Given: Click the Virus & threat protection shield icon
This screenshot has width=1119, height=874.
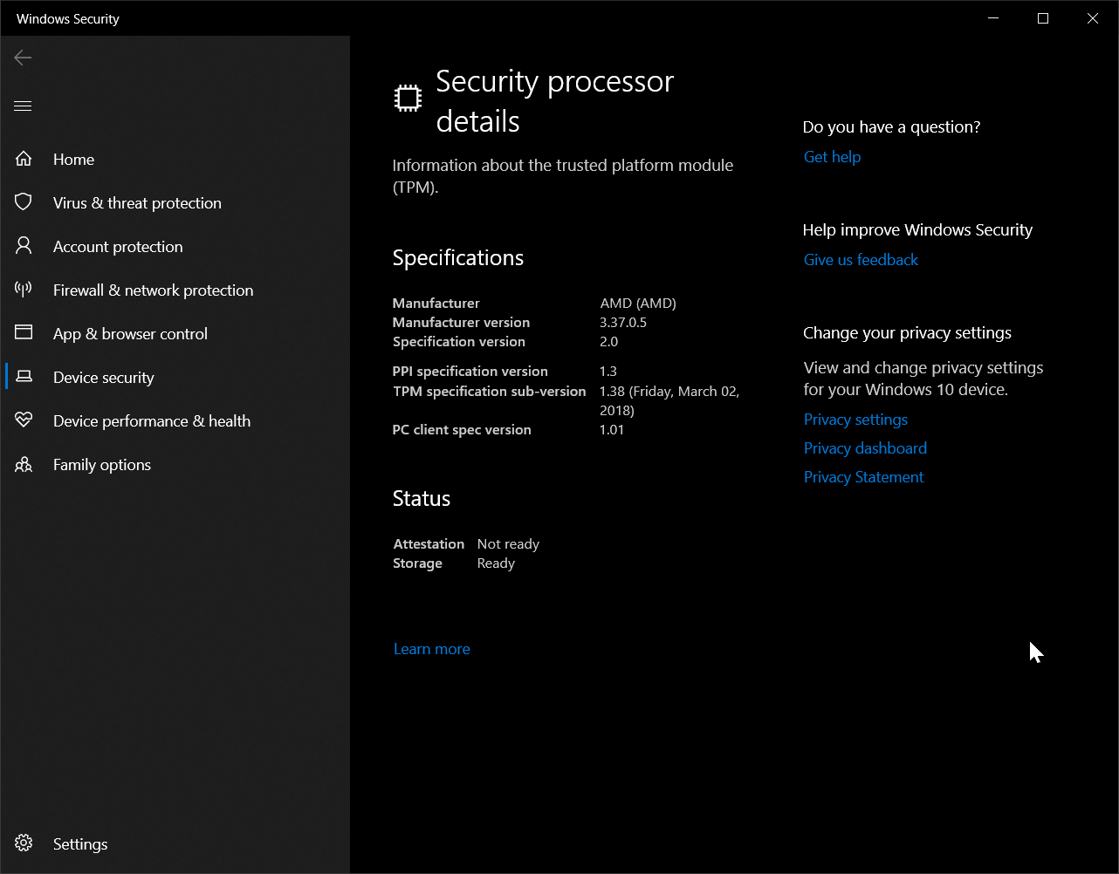Looking at the screenshot, I should pos(24,202).
